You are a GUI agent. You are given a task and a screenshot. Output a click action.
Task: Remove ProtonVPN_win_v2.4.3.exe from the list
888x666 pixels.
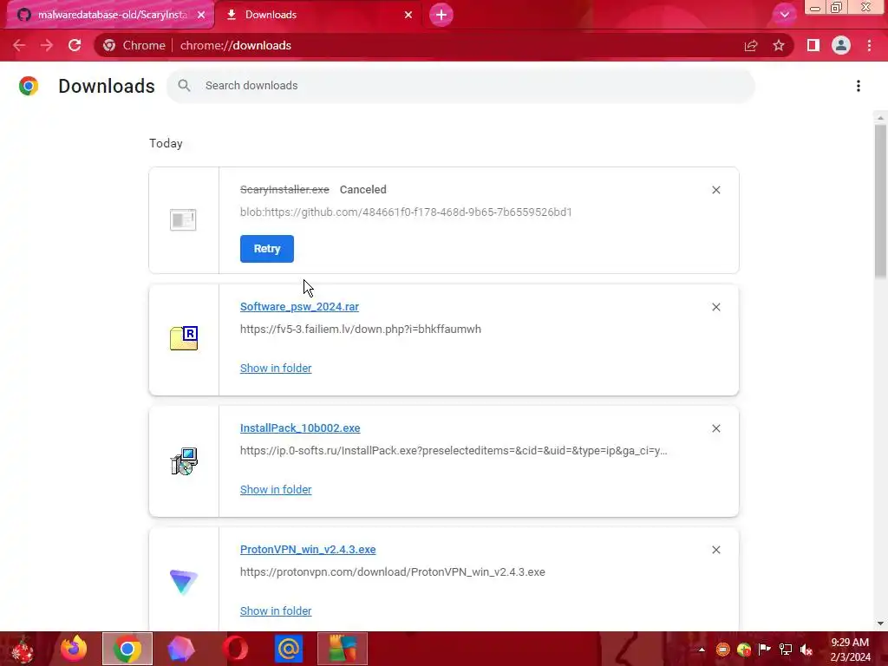pyautogui.click(x=715, y=550)
